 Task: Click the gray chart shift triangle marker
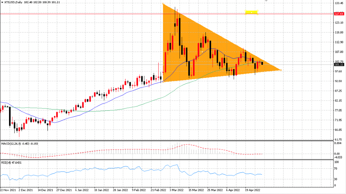point(266,1)
